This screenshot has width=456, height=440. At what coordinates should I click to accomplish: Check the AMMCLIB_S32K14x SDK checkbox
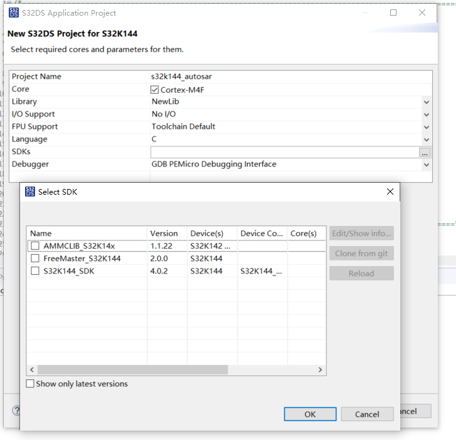tap(35, 246)
